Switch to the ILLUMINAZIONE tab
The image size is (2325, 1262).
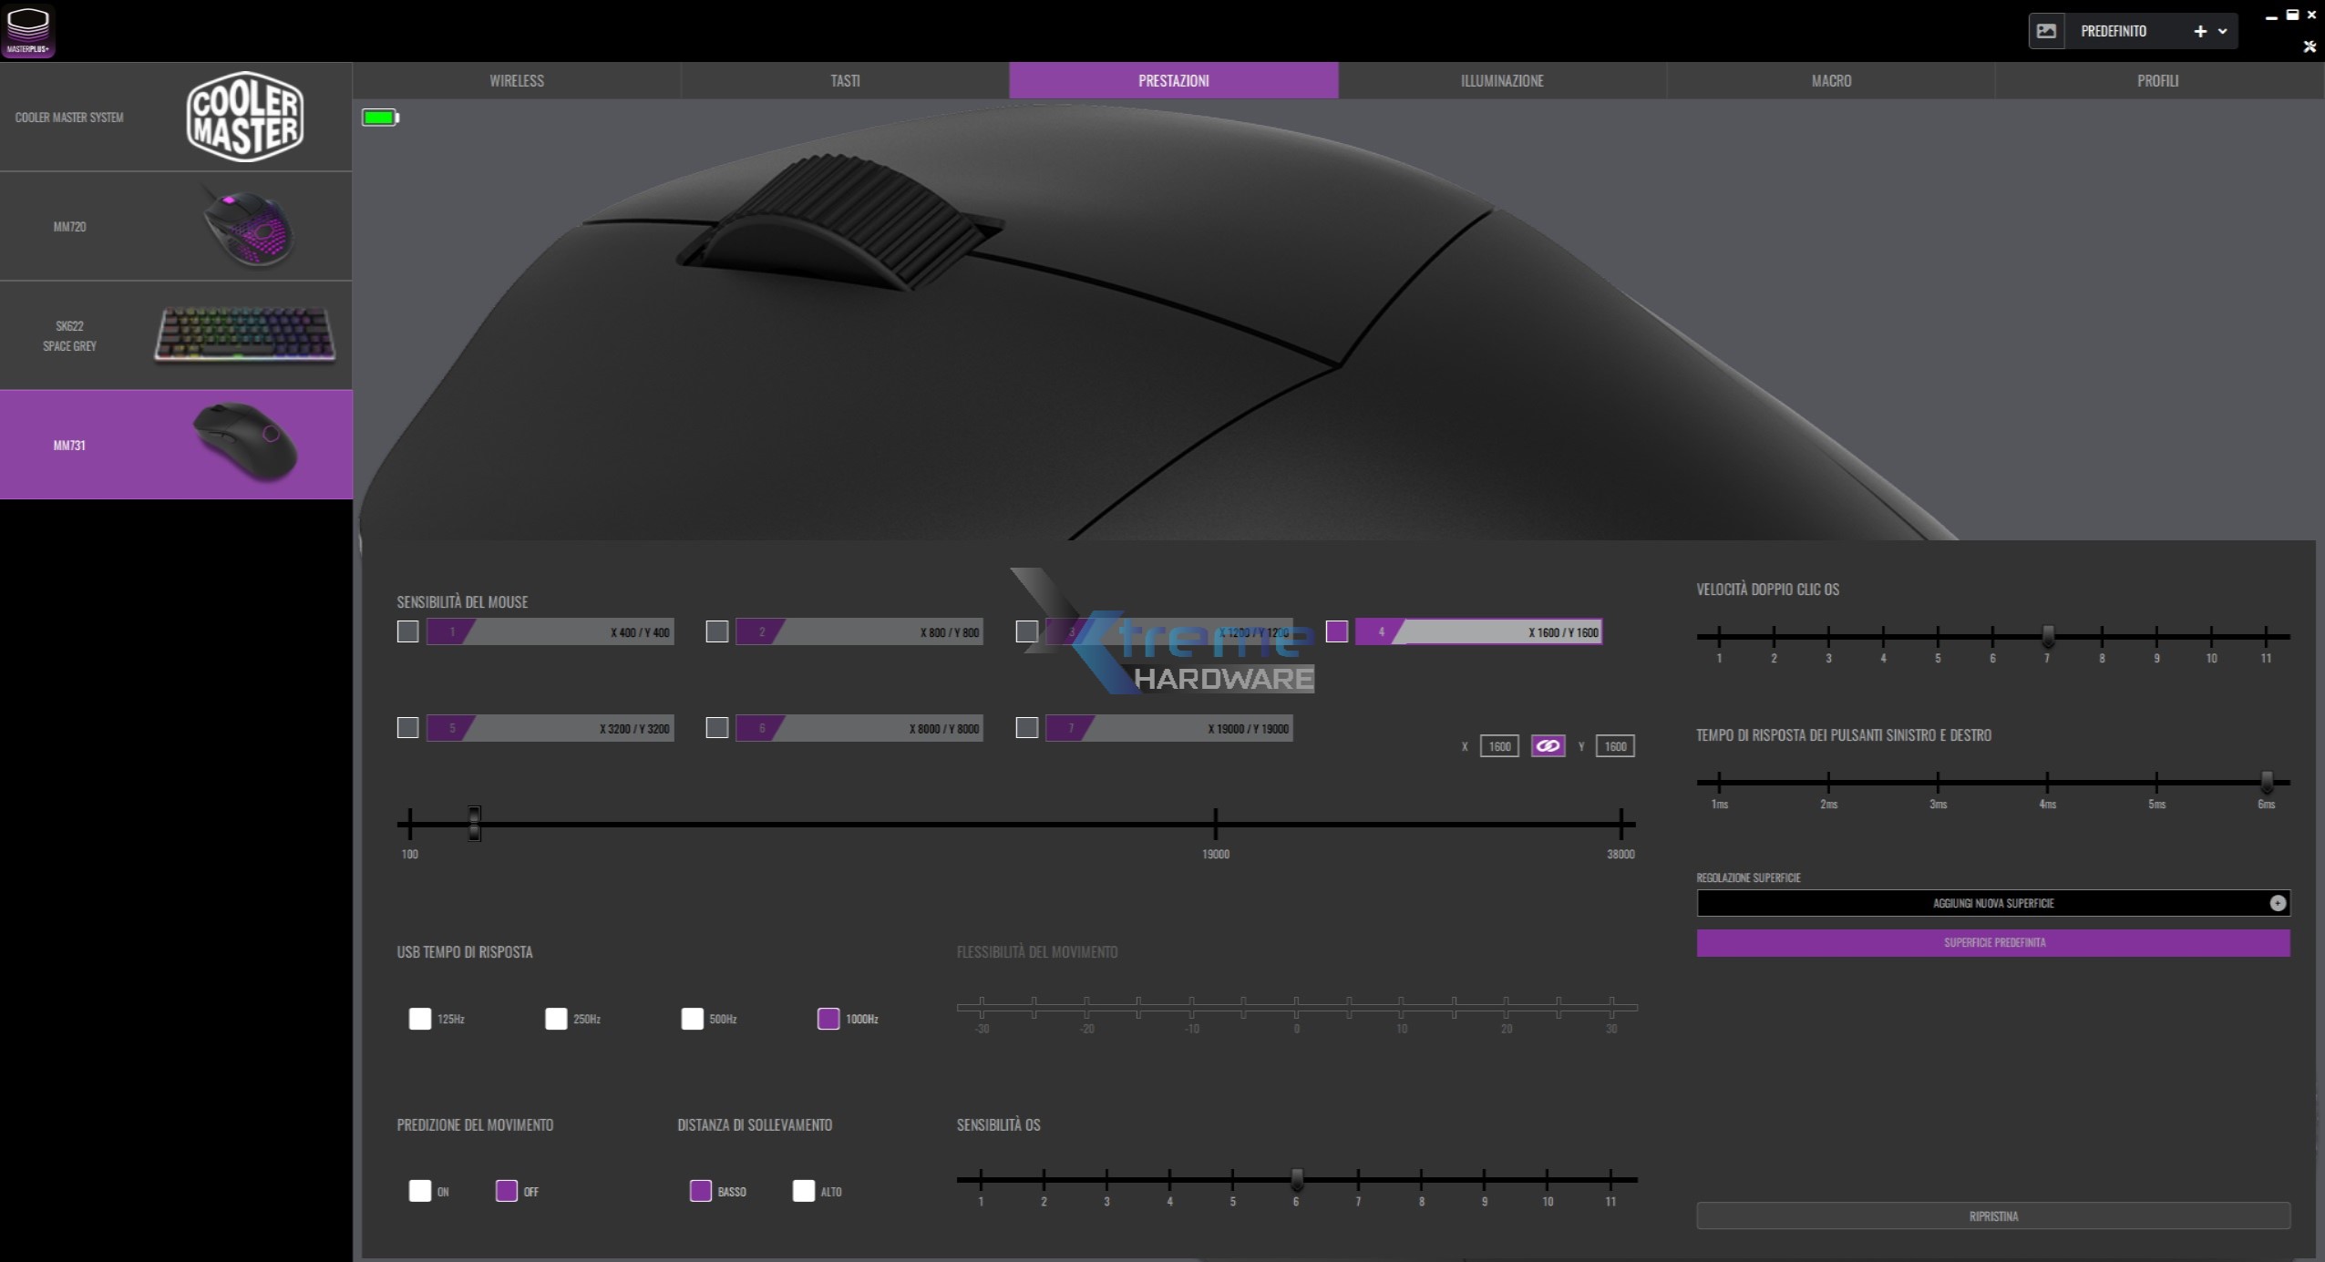1502,80
